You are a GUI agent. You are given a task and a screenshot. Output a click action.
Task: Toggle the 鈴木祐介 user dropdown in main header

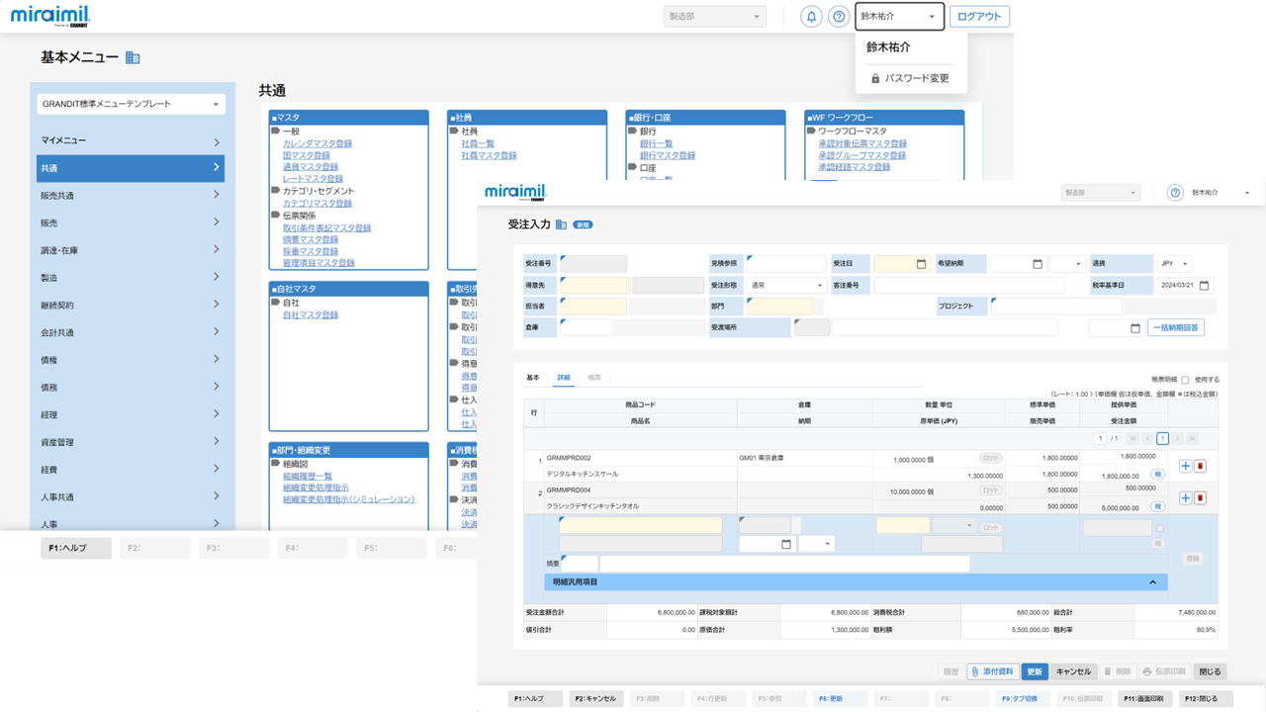pyautogui.click(x=898, y=17)
